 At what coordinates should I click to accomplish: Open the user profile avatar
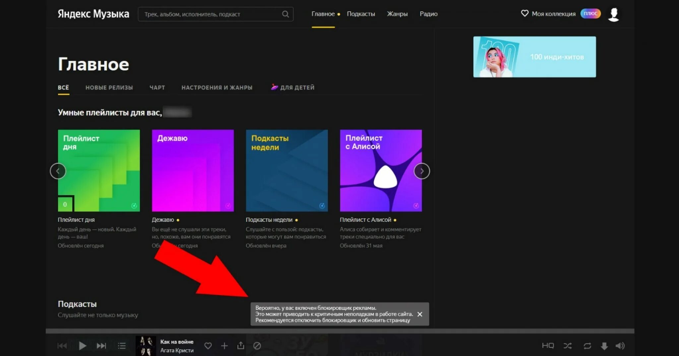[613, 15]
